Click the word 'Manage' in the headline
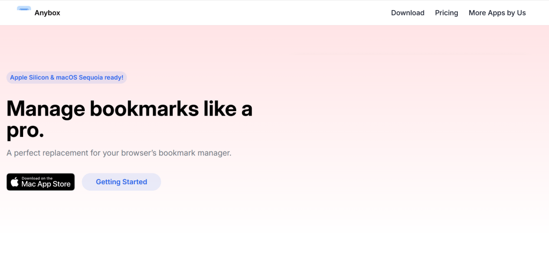Screen dimensions: 549x253 (46, 109)
